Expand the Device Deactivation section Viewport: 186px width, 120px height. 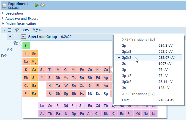[x=3, y=24]
